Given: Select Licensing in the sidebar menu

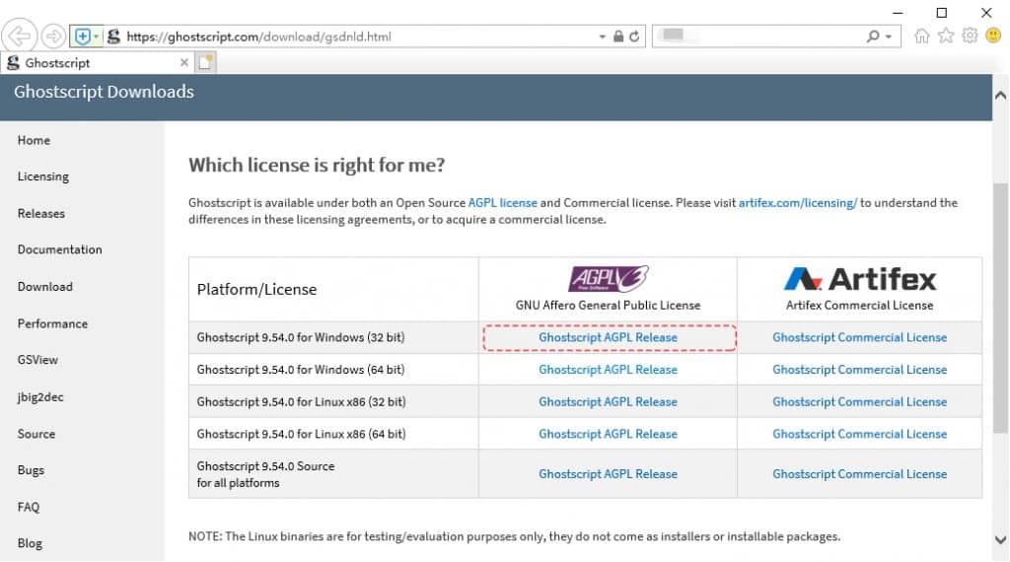Looking at the screenshot, I should point(43,176).
